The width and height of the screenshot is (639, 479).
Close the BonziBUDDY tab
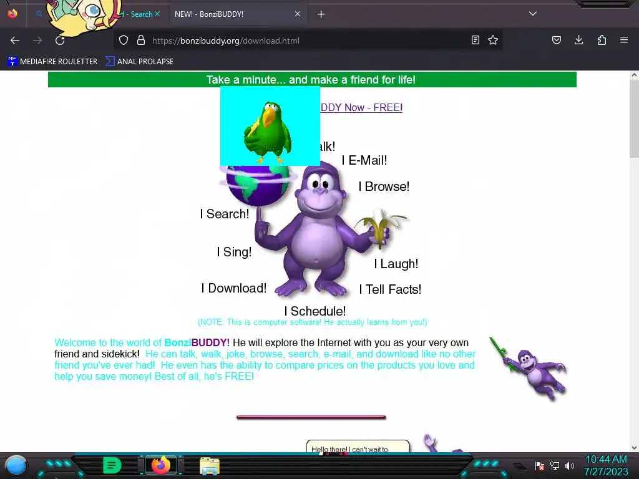coord(298,14)
